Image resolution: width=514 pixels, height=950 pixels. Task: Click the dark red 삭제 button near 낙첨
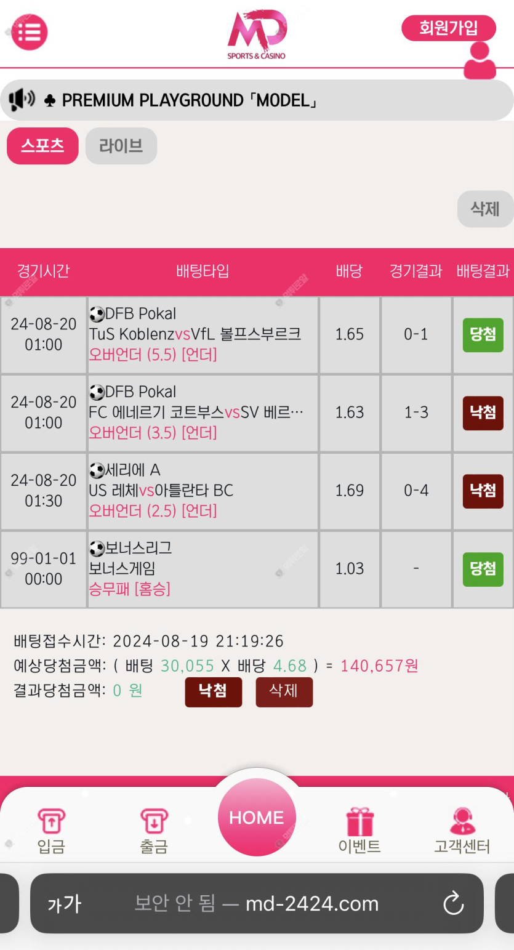click(x=284, y=692)
